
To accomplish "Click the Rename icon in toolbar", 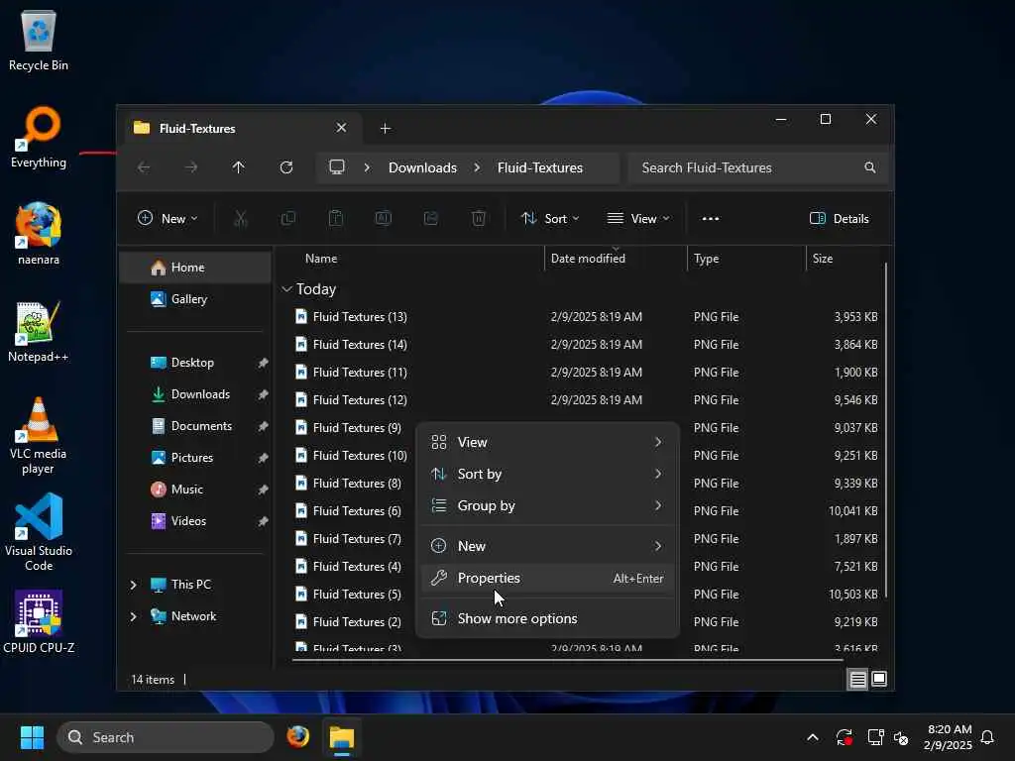I will [384, 219].
